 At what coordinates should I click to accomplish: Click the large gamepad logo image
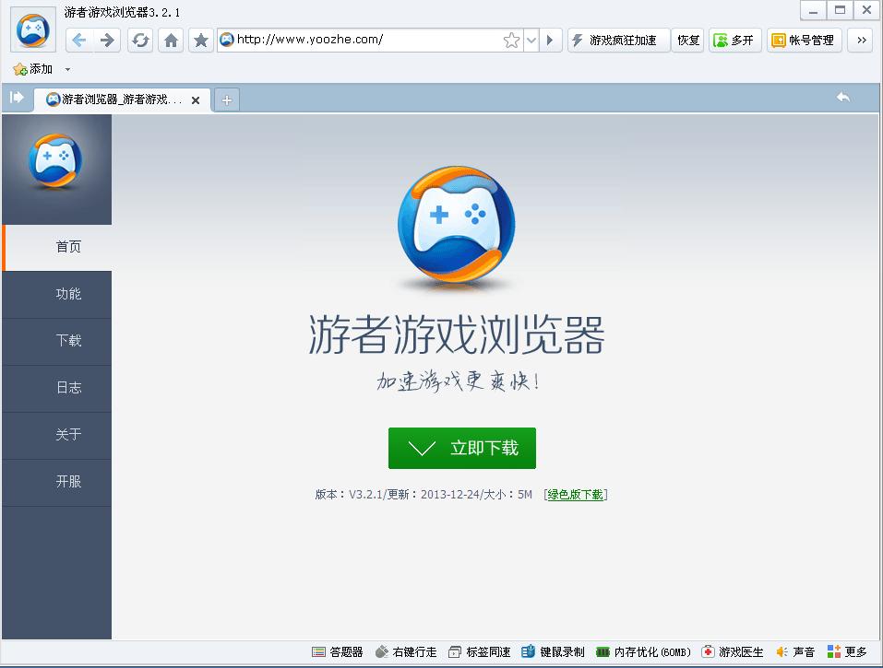456,224
